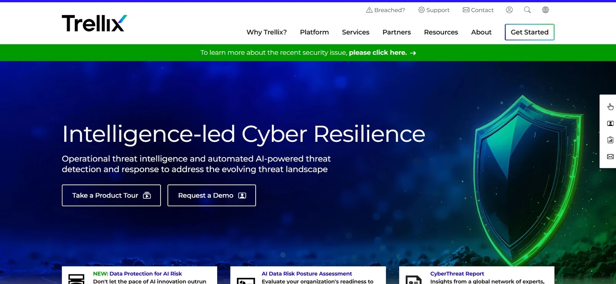This screenshot has height=284, width=616.
Task: Open the Platform menu
Action: tap(314, 32)
